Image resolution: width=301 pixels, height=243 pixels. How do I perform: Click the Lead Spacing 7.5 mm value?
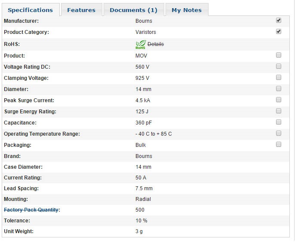[144, 188]
